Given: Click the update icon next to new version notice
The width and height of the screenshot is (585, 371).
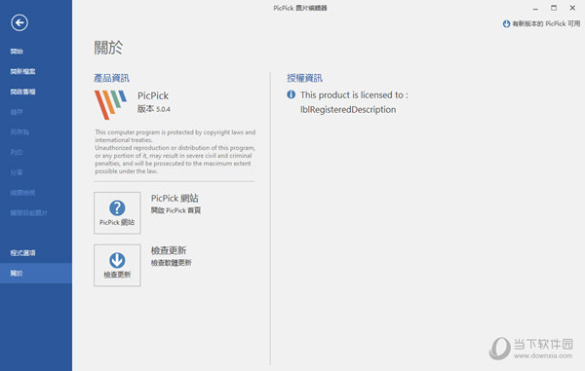Looking at the screenshot, I should click(x=506, y=23).
